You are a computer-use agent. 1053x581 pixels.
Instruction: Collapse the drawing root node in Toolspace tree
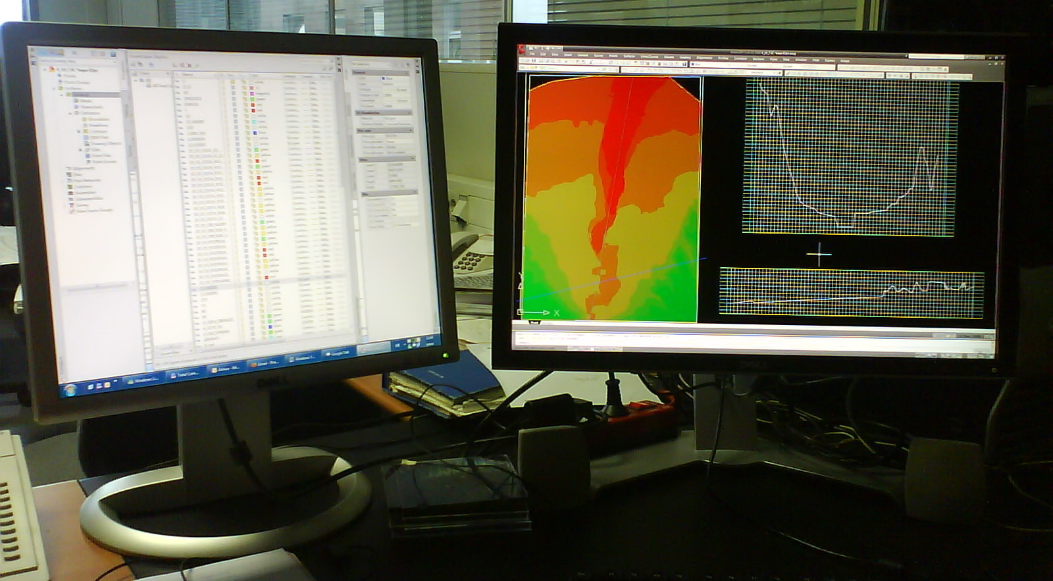[x=46, y=69]
